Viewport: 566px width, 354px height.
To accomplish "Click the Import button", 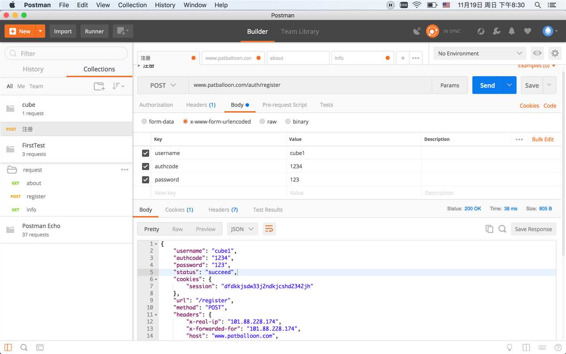I will pos(63,31).
